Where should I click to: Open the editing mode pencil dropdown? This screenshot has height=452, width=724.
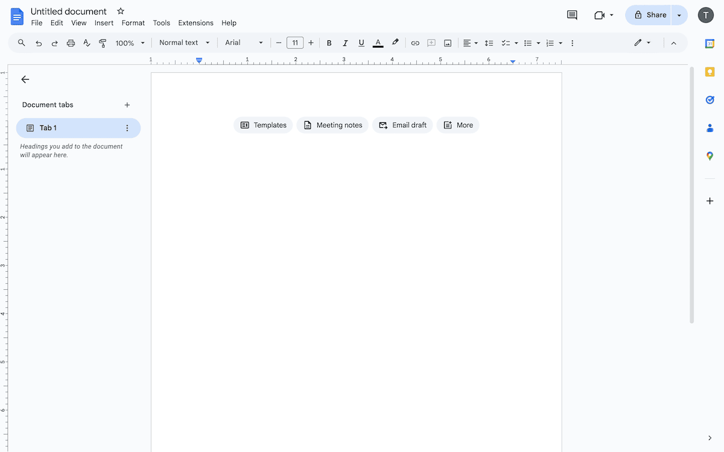[642, 43]
